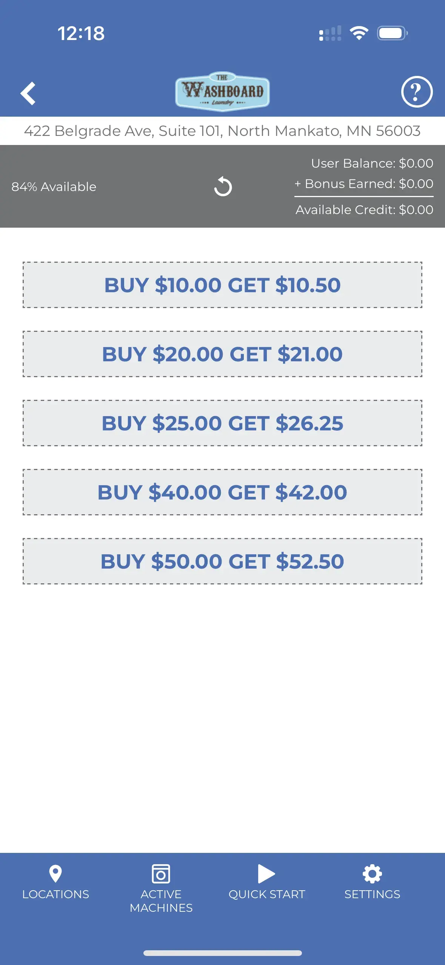Tap the Quick Start play icon
This screenshot has width=445, height=965.
click(266, 873)
